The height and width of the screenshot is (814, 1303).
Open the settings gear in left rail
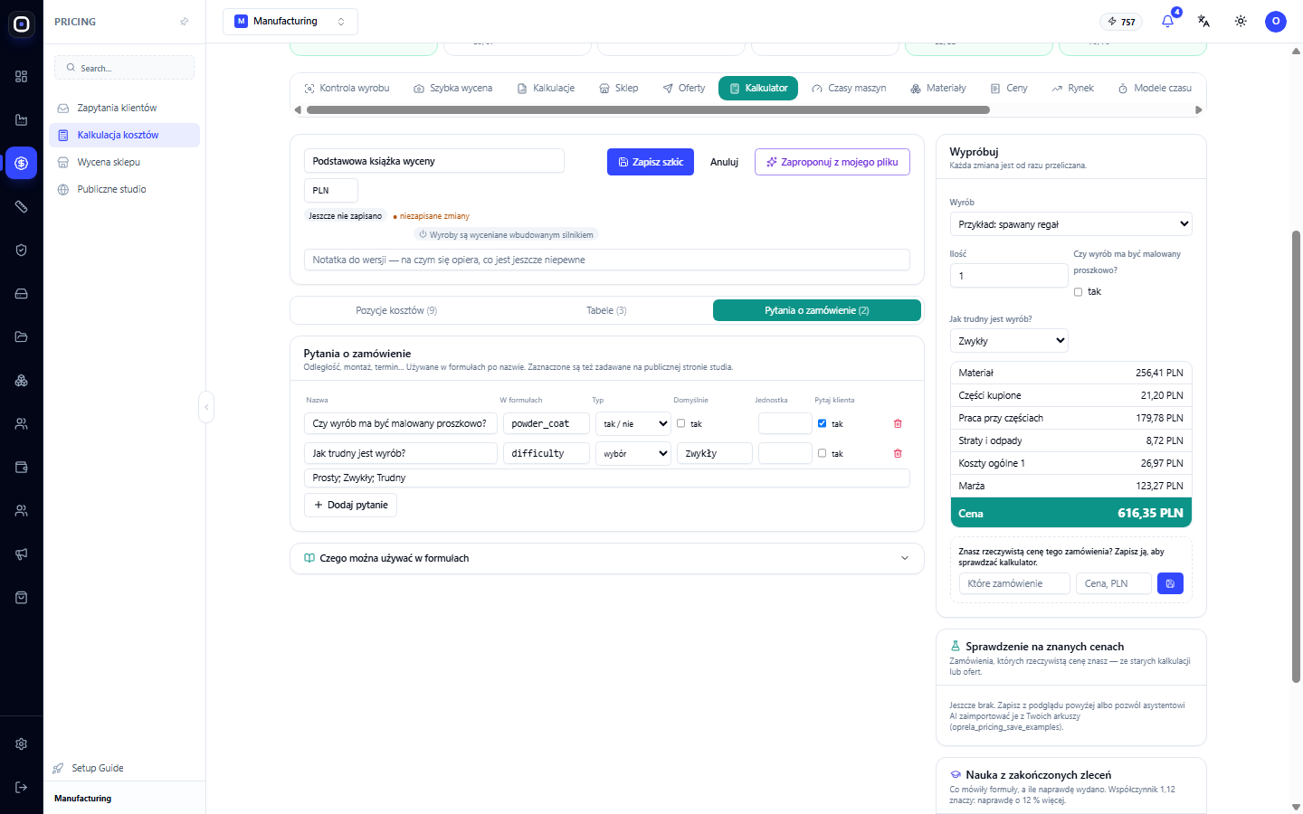(22, 743)
